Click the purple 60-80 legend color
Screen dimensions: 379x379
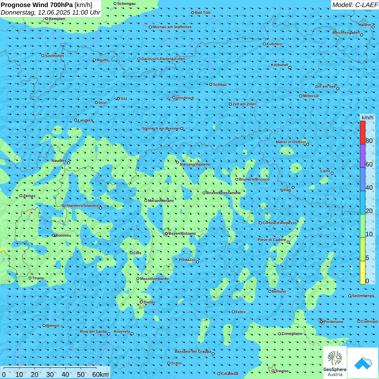coord(362,156)
